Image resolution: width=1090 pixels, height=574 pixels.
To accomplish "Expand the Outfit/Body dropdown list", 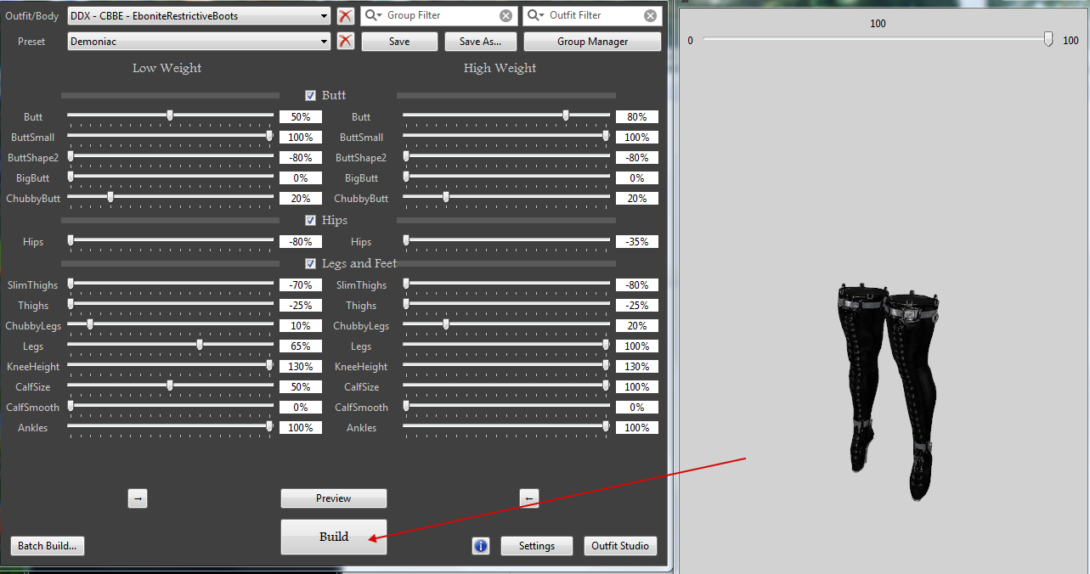I will click(x=325, y=15).
